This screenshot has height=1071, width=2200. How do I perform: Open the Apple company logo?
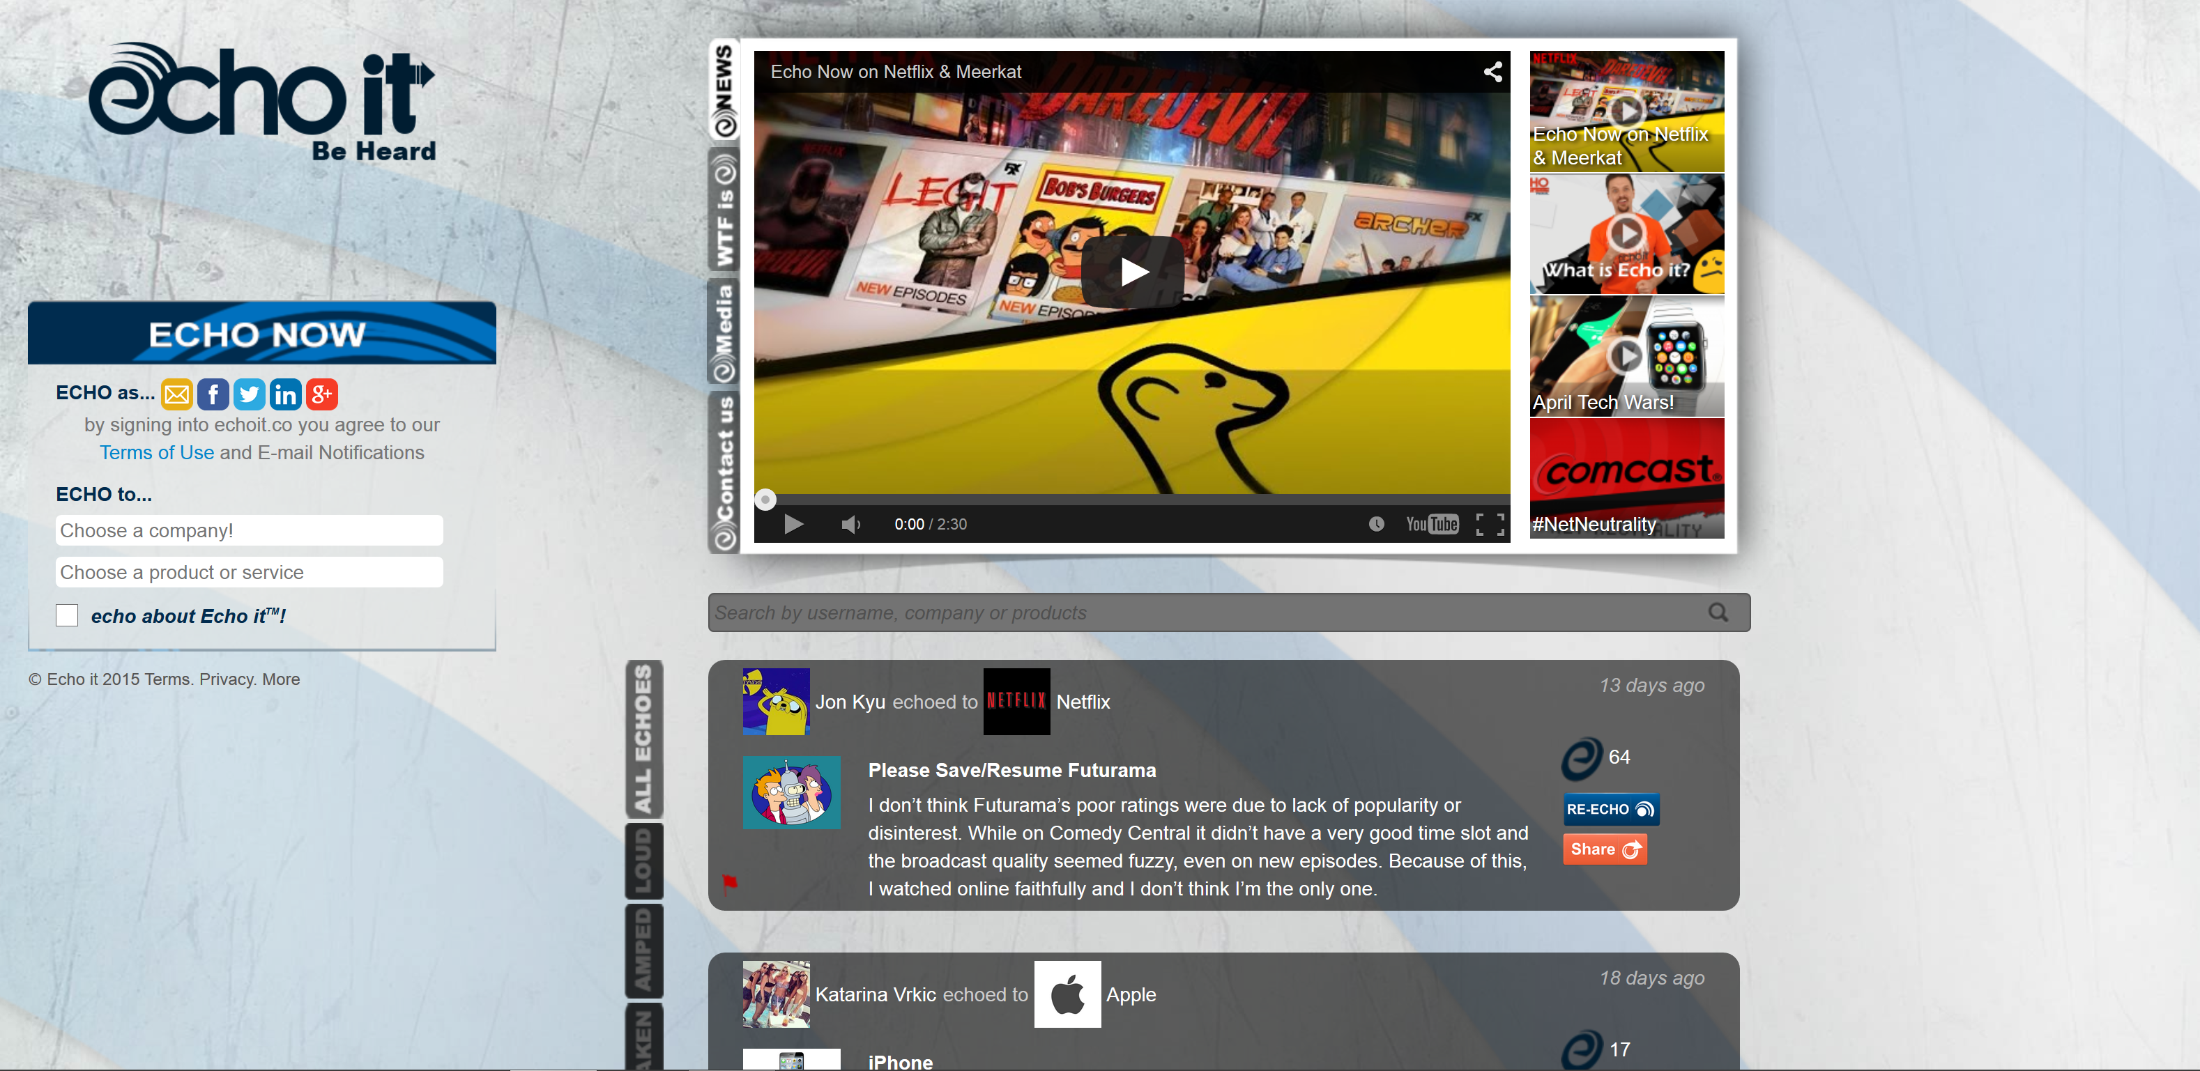pyautogui.click(x=1067, y=994)
